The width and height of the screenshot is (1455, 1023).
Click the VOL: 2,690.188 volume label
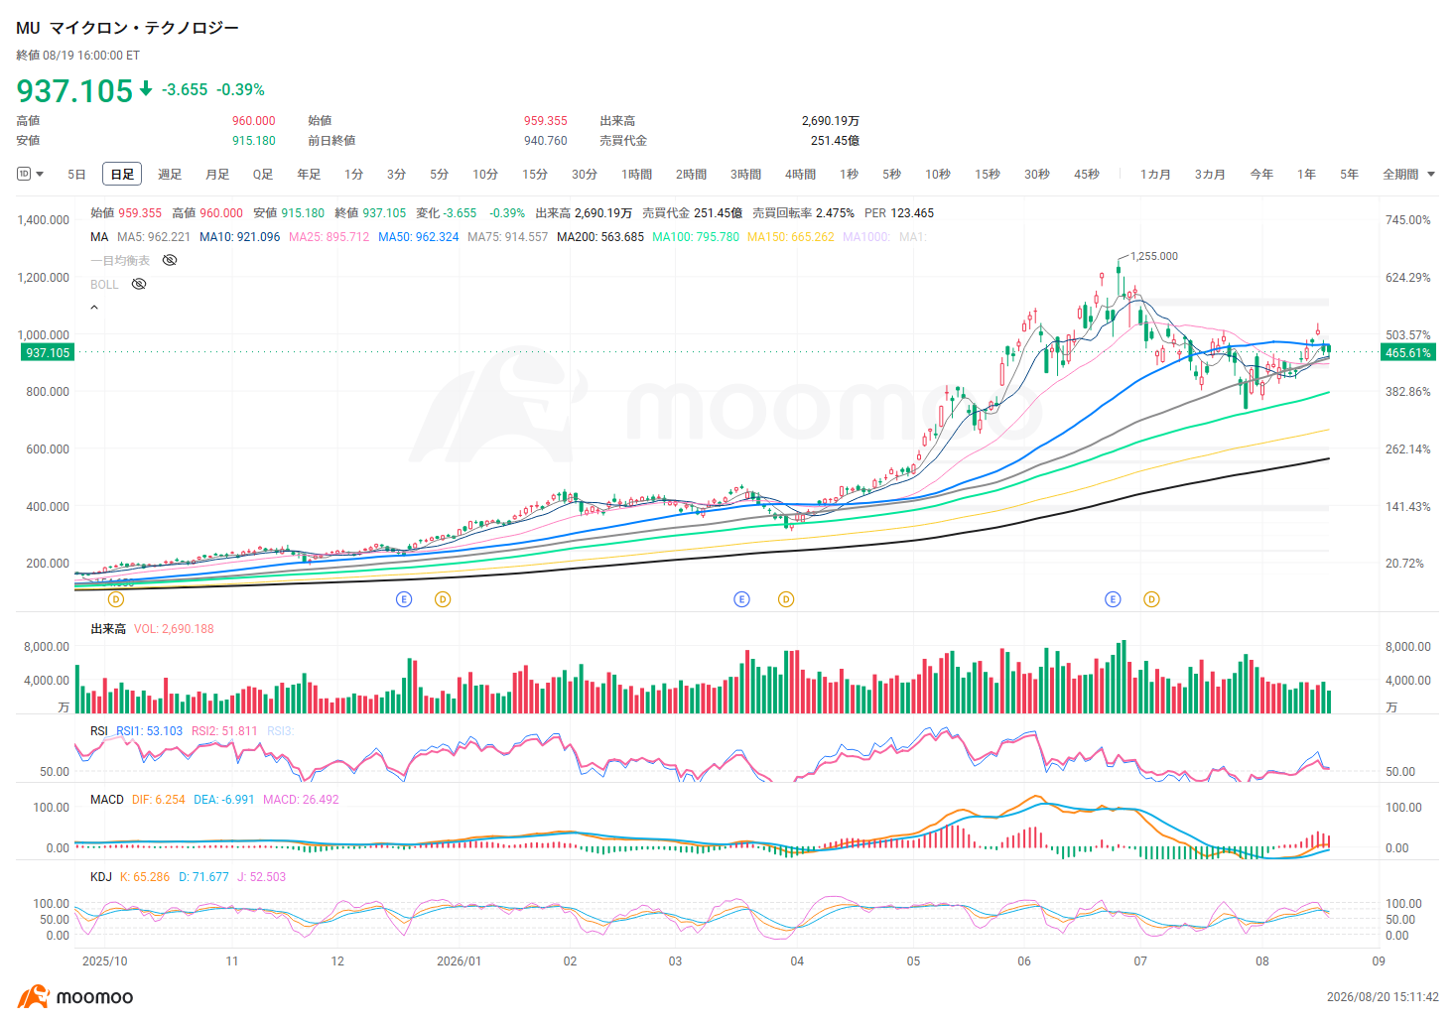[x=174, y=629]
